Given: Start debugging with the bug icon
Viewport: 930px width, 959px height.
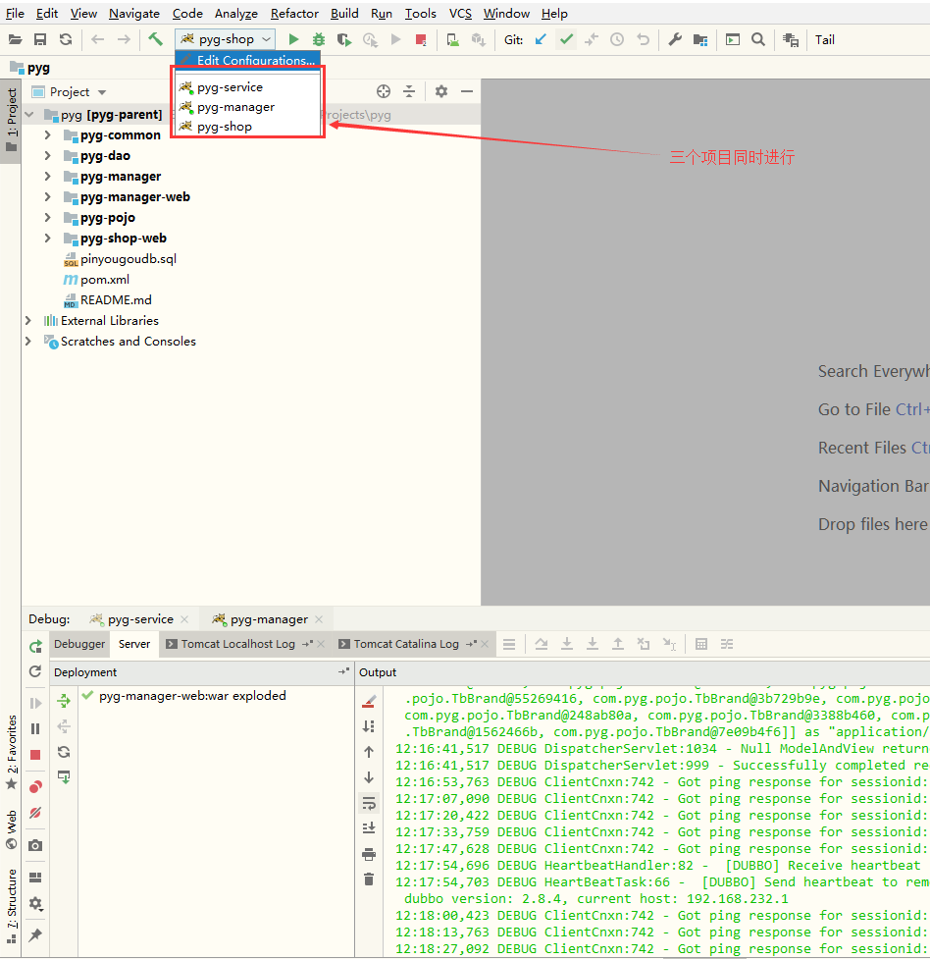Looking at the screenshot, I should tap(319, 40).
